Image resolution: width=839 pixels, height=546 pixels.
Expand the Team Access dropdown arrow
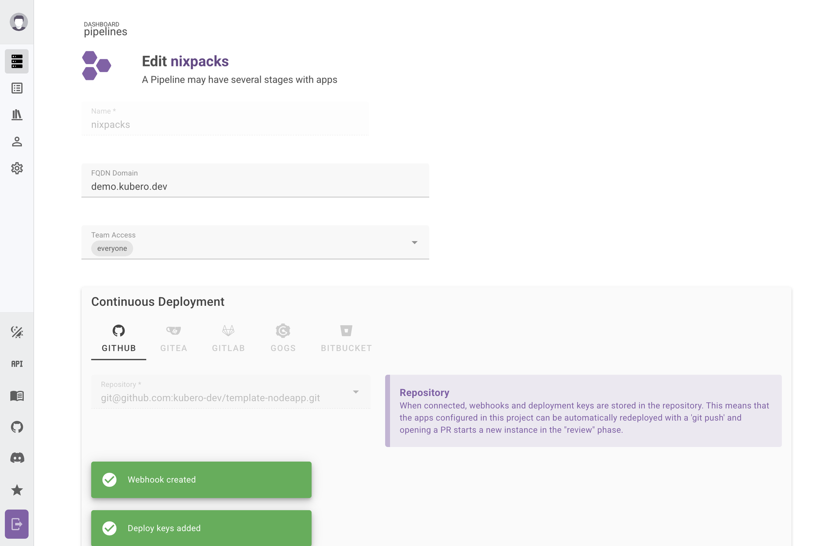(415, 242)
